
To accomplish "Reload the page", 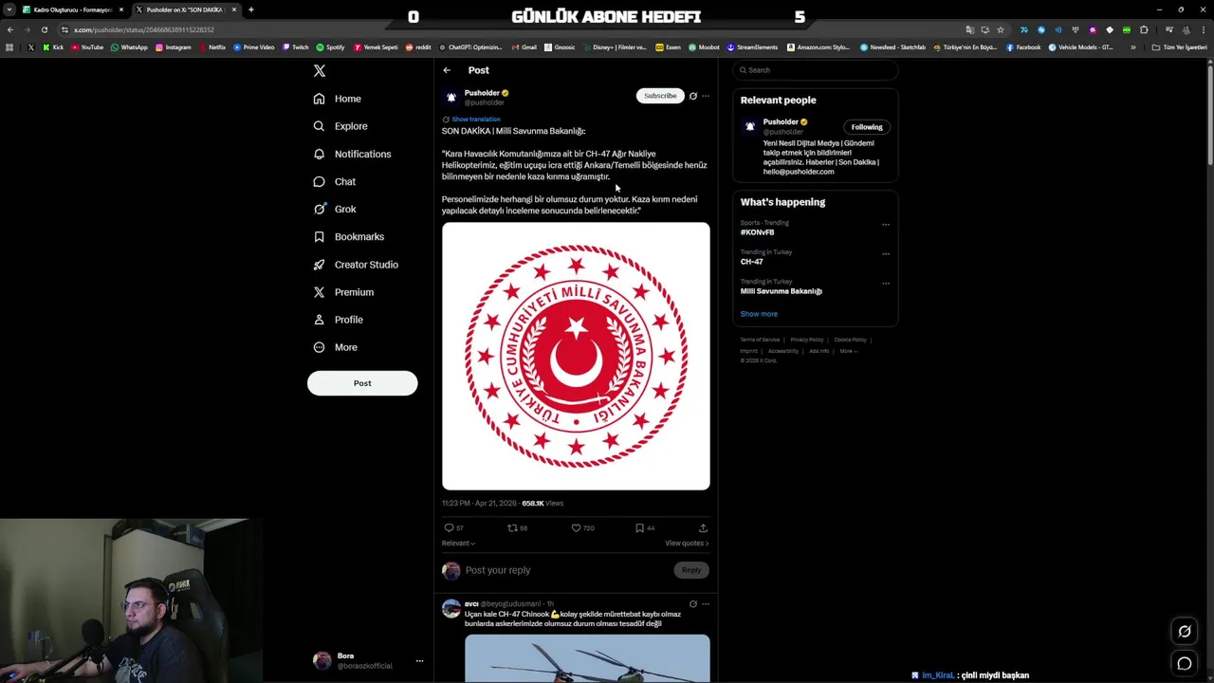I will [x=44, y=29].
